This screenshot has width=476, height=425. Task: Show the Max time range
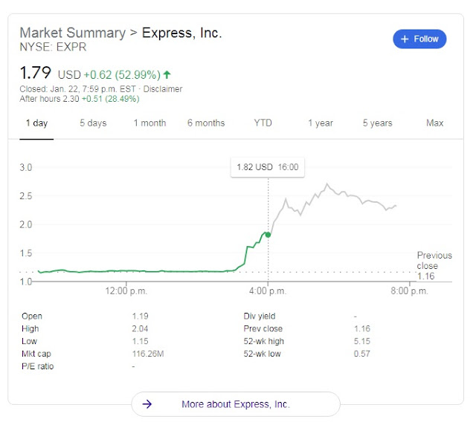(x=435, y=123)
